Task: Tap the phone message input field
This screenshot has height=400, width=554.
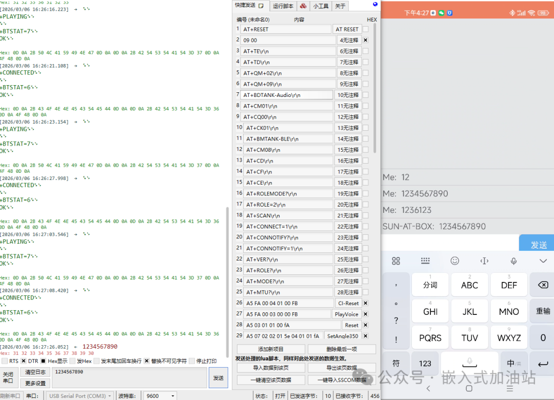Action: (450, 243)
